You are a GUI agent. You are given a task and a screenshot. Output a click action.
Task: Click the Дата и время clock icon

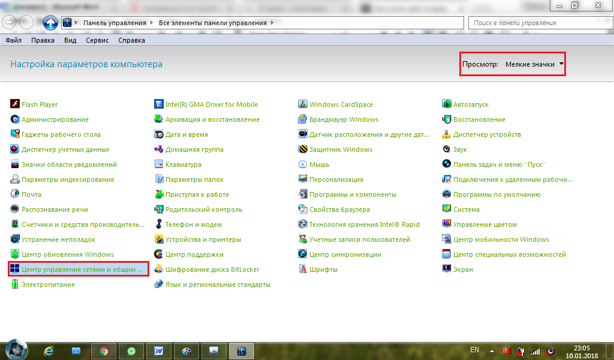coord(158,134)
